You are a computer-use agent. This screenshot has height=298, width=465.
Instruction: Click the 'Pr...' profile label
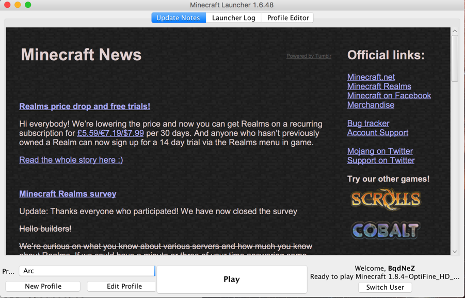[x=8, y=271]
